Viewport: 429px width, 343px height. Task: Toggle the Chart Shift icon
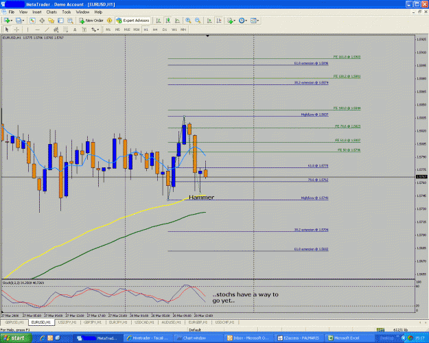219,21
